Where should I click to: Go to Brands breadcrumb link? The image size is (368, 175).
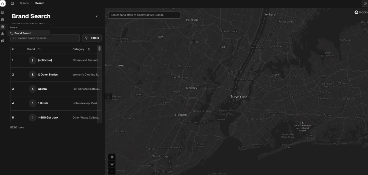pyautogui.click(x=24, y=3)
